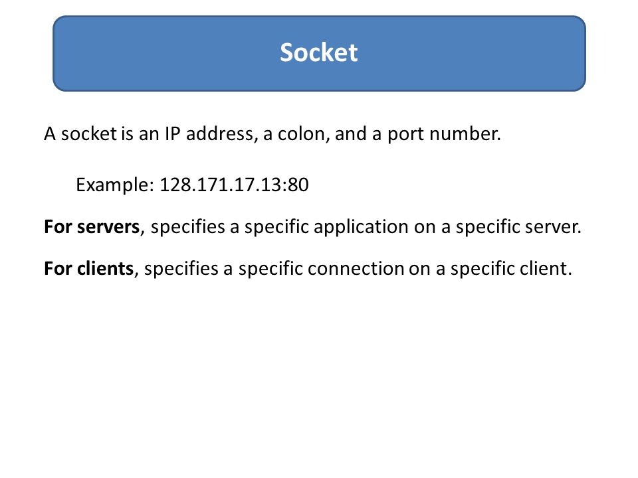Click 'specifies' in the For clients line
Viewport: 638px width, 478px height.
coord(181,269)
